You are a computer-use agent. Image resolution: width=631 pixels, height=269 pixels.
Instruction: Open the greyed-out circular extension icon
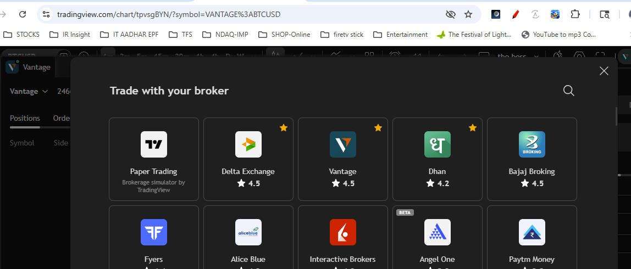(535, 14)
